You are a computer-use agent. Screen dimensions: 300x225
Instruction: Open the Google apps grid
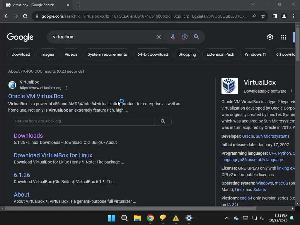tap(283, 37)
